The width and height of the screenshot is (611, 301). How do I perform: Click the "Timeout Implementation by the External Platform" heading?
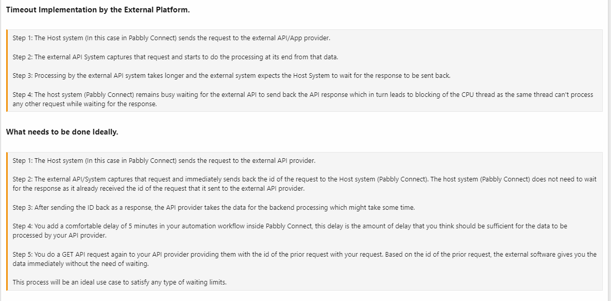coord(98,10)
